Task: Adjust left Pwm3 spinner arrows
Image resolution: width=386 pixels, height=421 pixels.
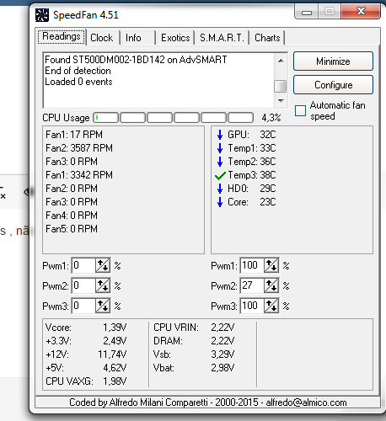Action: [103, 306]
